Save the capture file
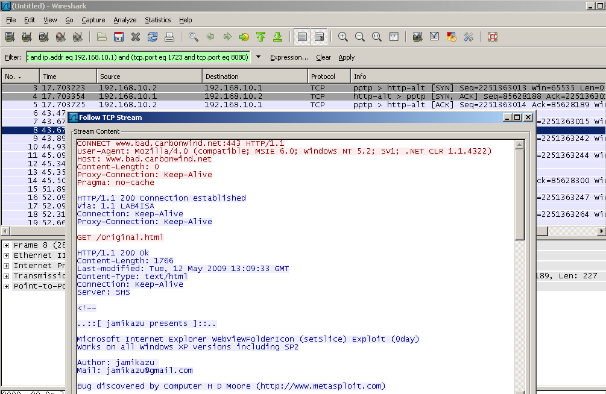This screenshot has height=394, width=606. click(x=119, y=37)
